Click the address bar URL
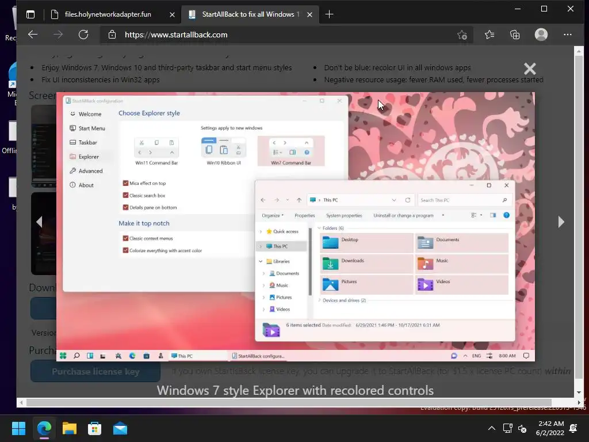 [176, 35]
